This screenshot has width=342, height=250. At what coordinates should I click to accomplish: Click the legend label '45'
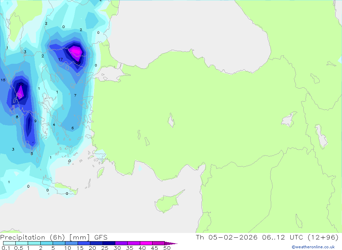click(x=155, y=248)
